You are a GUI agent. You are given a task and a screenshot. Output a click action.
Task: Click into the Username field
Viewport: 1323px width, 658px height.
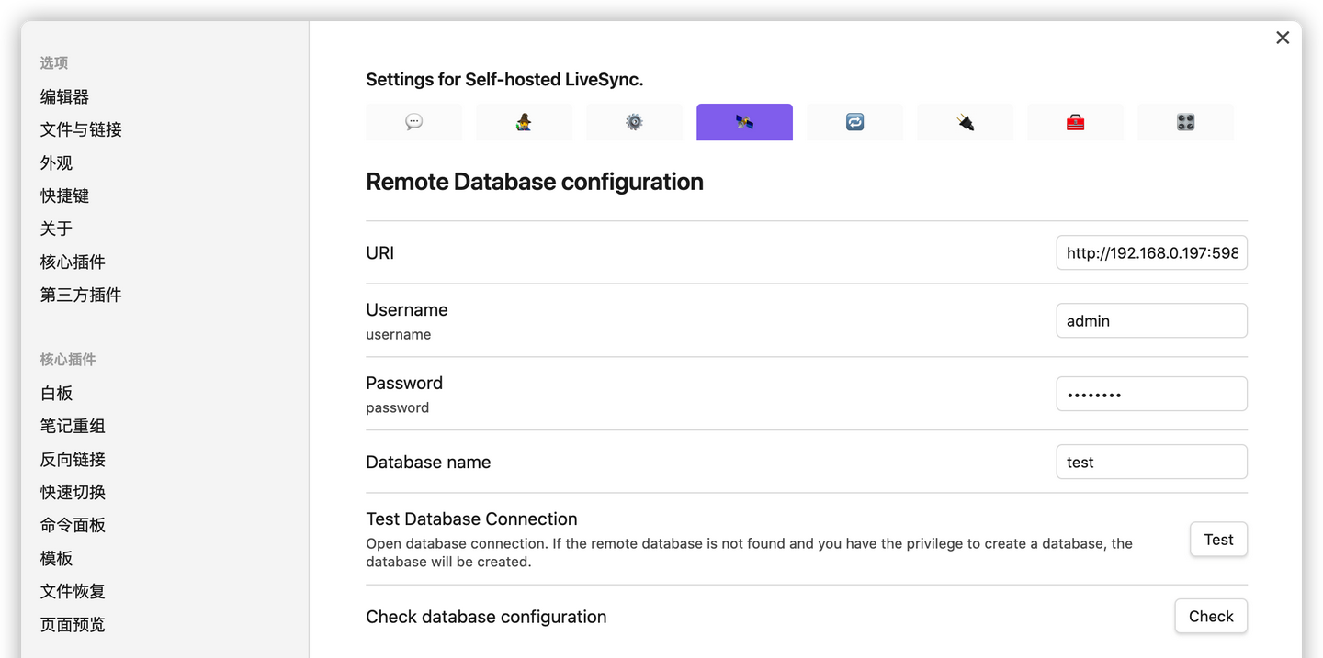[1151, 321]
